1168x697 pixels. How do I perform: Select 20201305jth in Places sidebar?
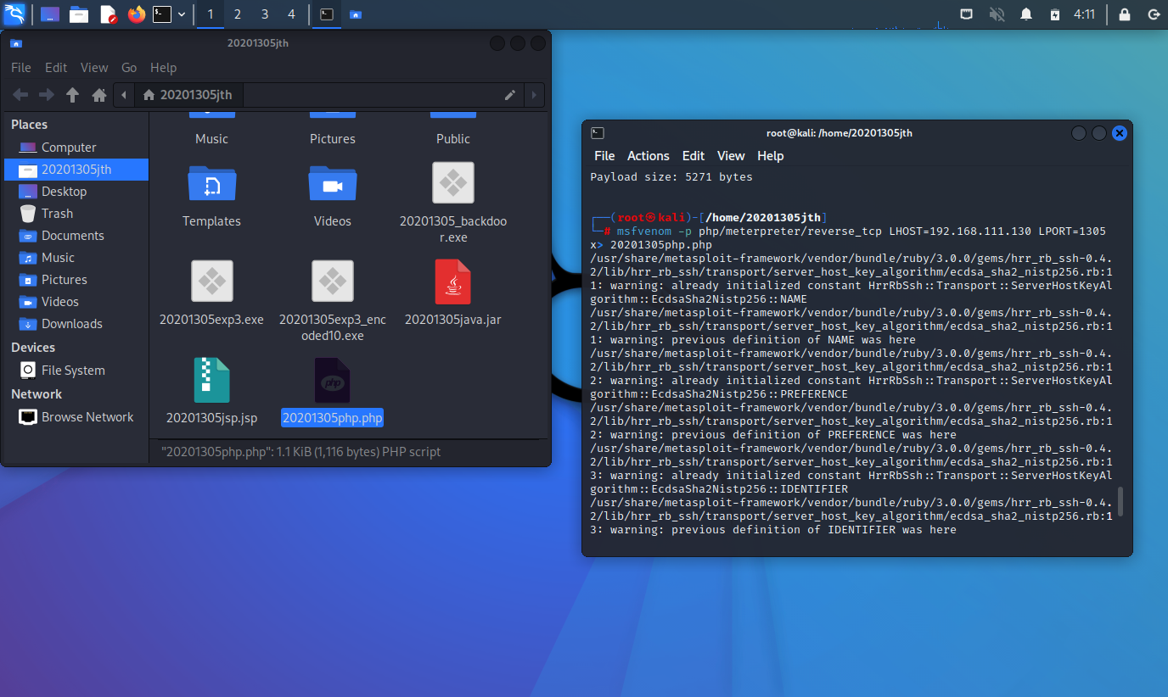tap(76, 170)
